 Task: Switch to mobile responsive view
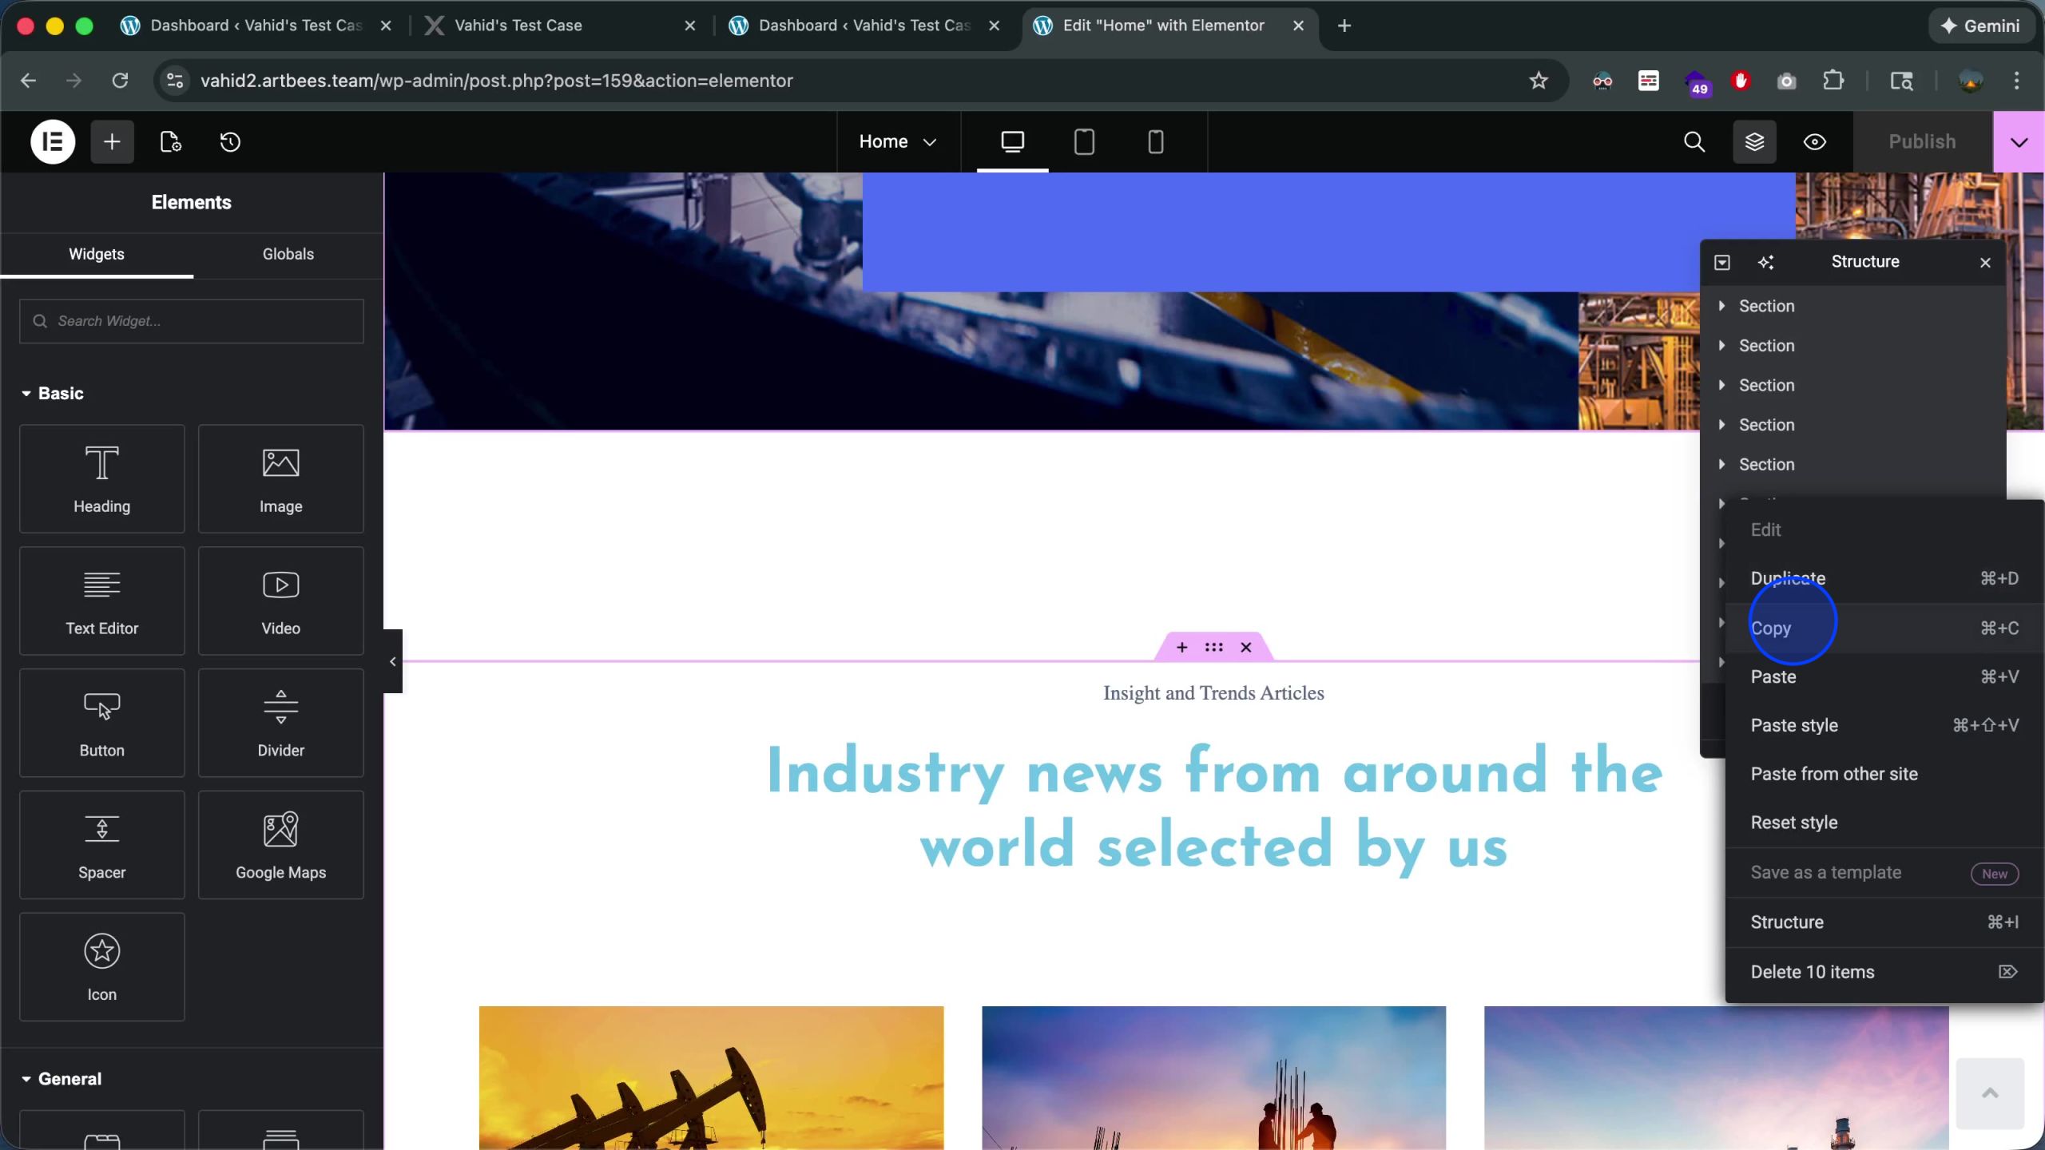[1155, 142]
